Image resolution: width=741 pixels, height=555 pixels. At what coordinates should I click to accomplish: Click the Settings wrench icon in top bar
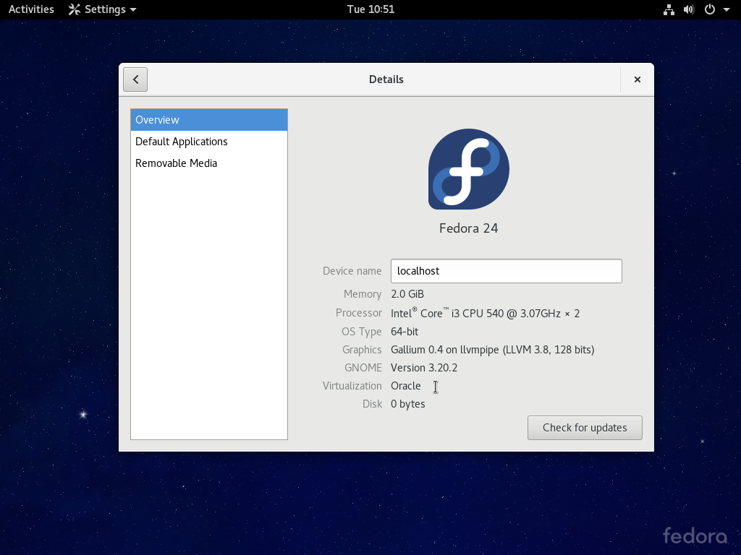point(74,9)
